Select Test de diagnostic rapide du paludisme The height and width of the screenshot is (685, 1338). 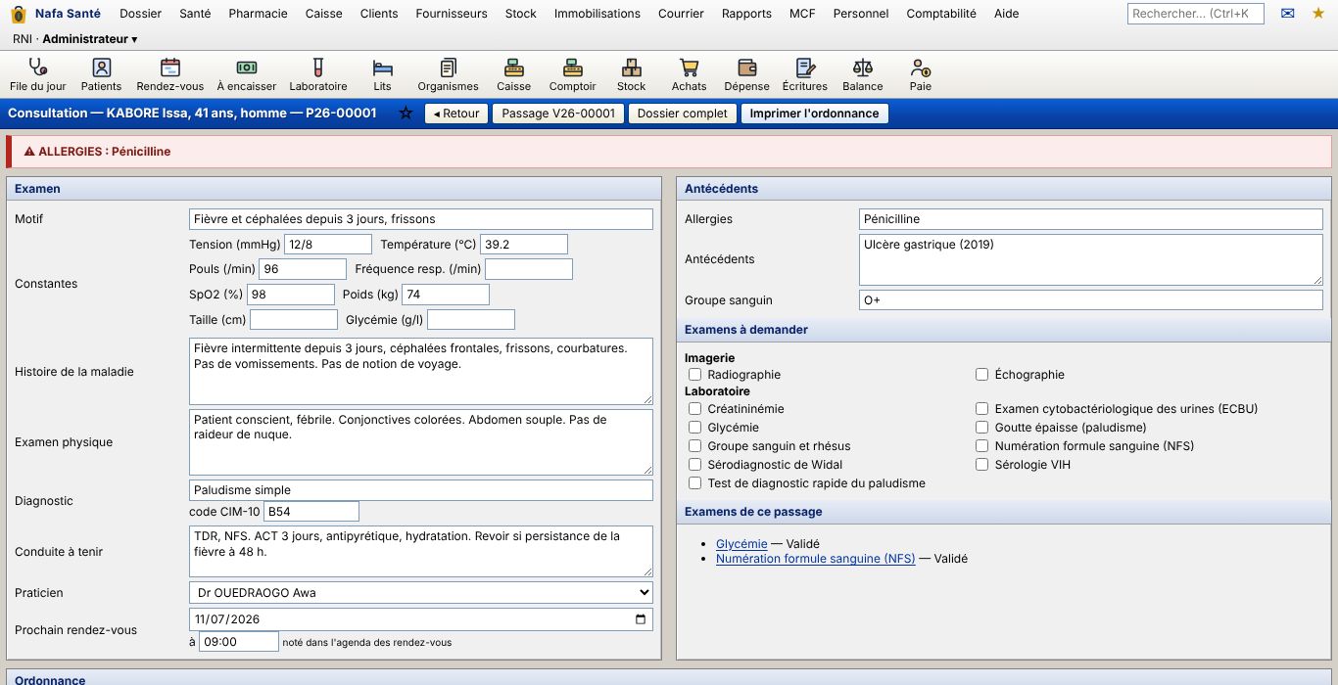[x=694, y=483]
